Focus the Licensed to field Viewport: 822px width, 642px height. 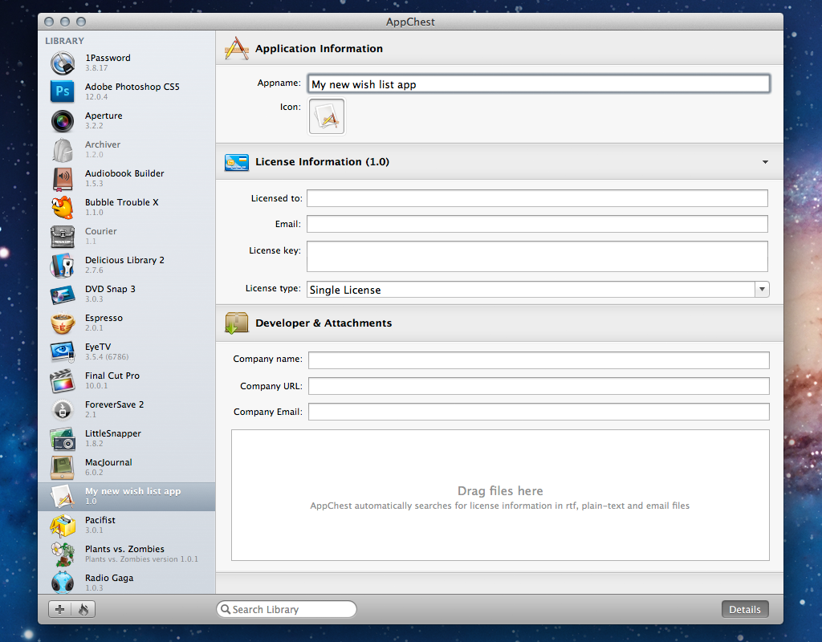[537, 198]
